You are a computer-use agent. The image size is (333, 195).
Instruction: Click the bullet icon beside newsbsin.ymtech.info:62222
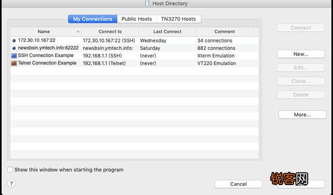pyautogui.click(x=14, y=48)
